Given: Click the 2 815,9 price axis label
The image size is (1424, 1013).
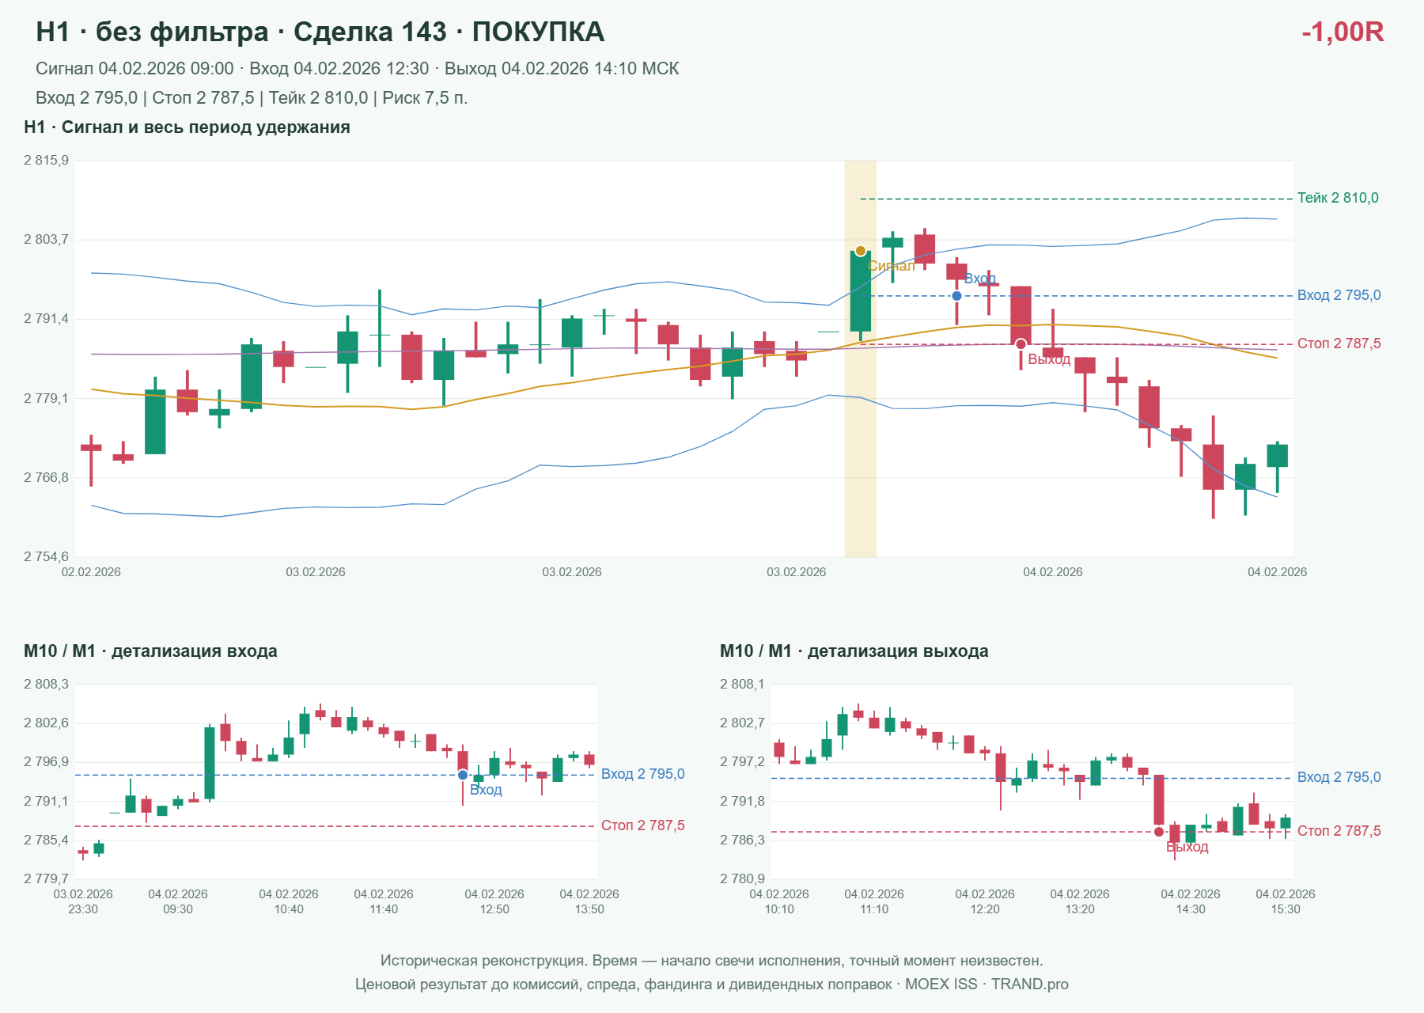Looking at the screenshot, I should (x=46, y=161).
